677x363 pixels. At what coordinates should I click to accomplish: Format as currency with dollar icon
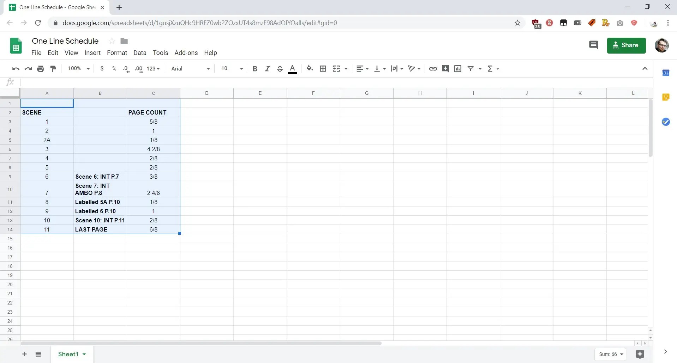pos(102,69)
